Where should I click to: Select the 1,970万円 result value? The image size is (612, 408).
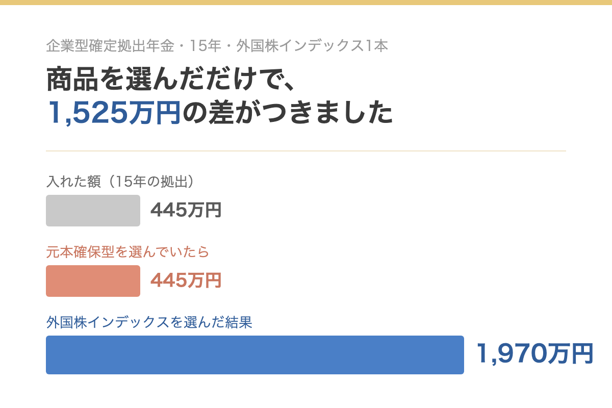(535, 354)
